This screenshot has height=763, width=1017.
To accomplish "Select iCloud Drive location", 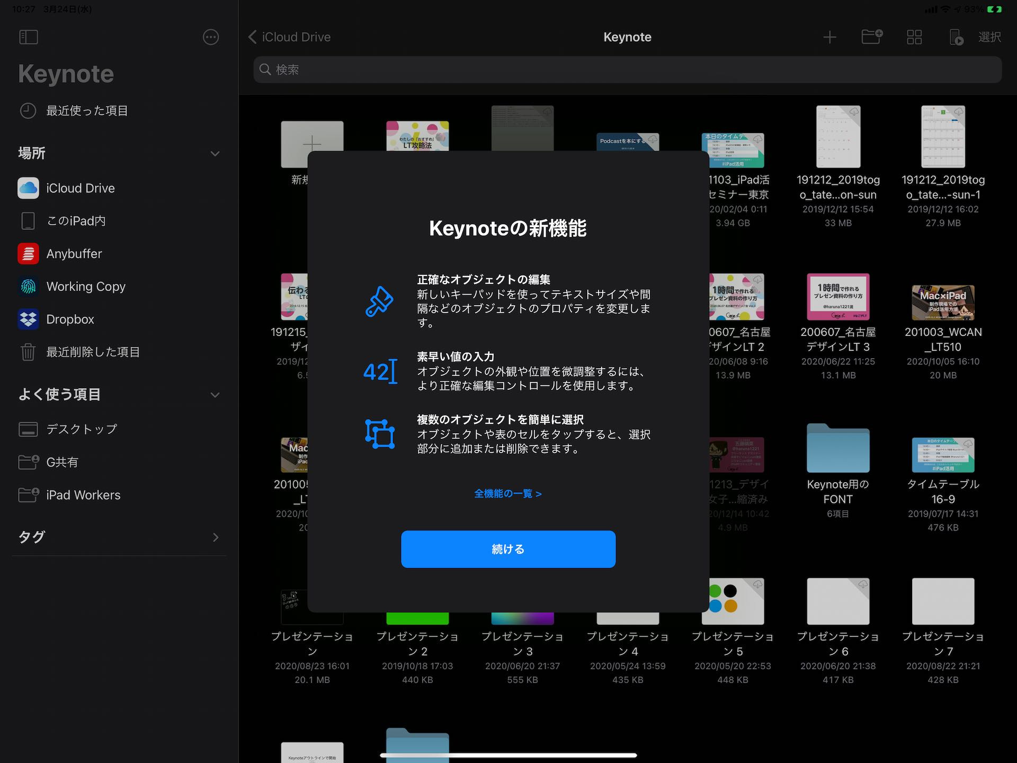I will pyautogui.click(x=119, y=188).
